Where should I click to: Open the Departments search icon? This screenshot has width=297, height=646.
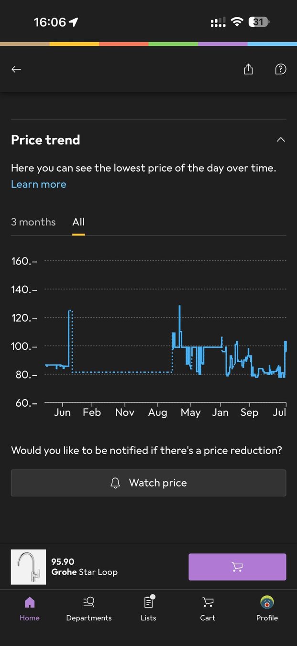[89, 602]
